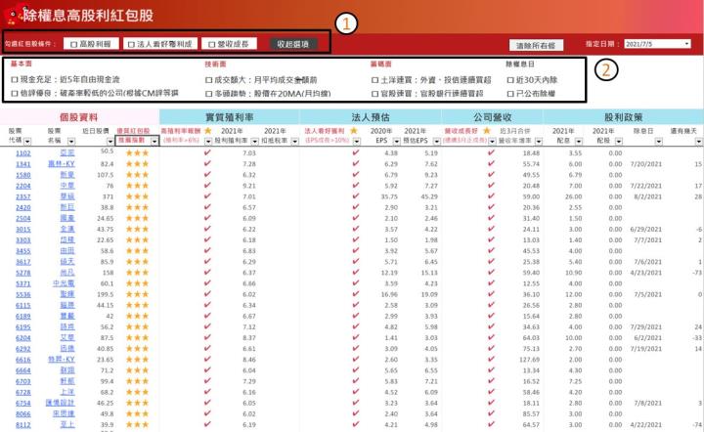The image size is (704, 432).
Task: Open the 股利殖利率 column filter dropdown
Action: point(254,142)
